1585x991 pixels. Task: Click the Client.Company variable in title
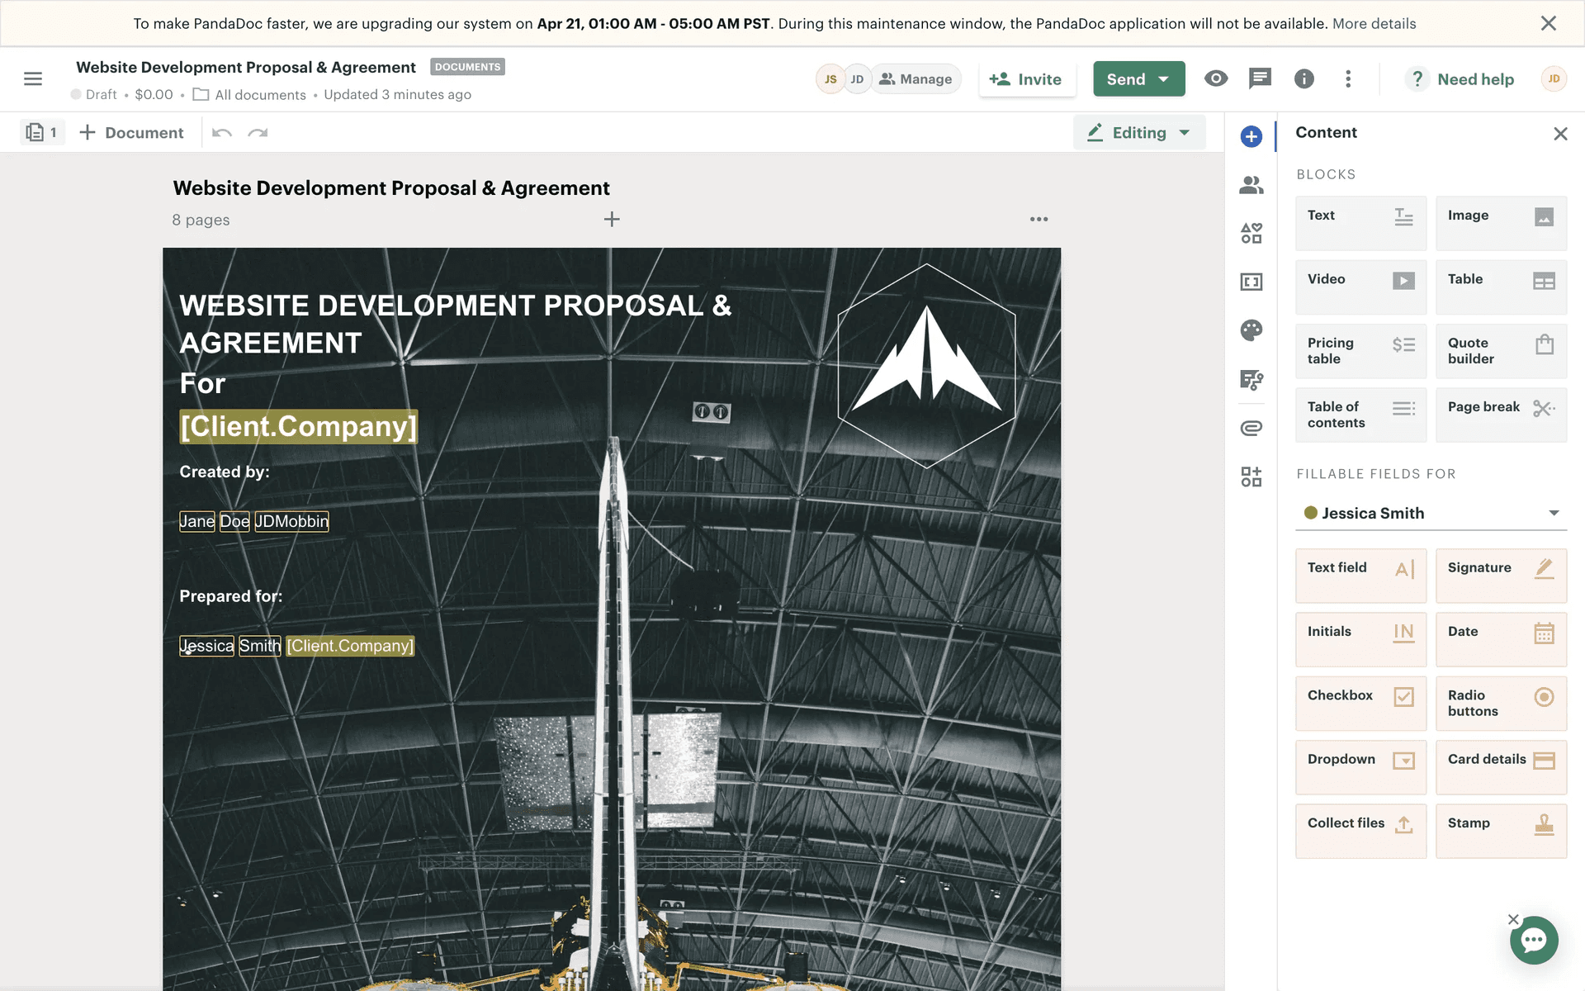pos(298,427)
